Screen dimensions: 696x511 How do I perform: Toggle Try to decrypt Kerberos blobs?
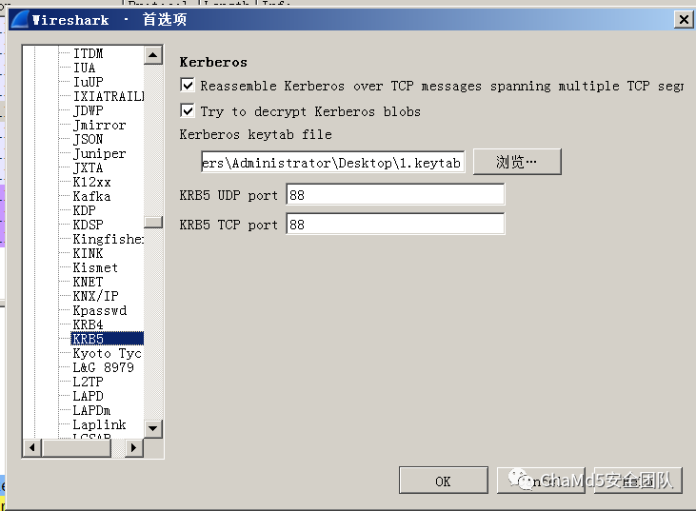click(x=188, y=110)
